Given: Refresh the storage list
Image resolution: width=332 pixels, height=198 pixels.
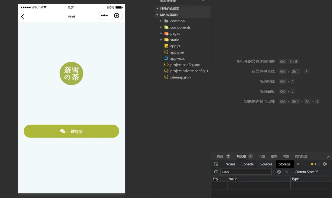Looking at the screenshot, I should 216,172.
